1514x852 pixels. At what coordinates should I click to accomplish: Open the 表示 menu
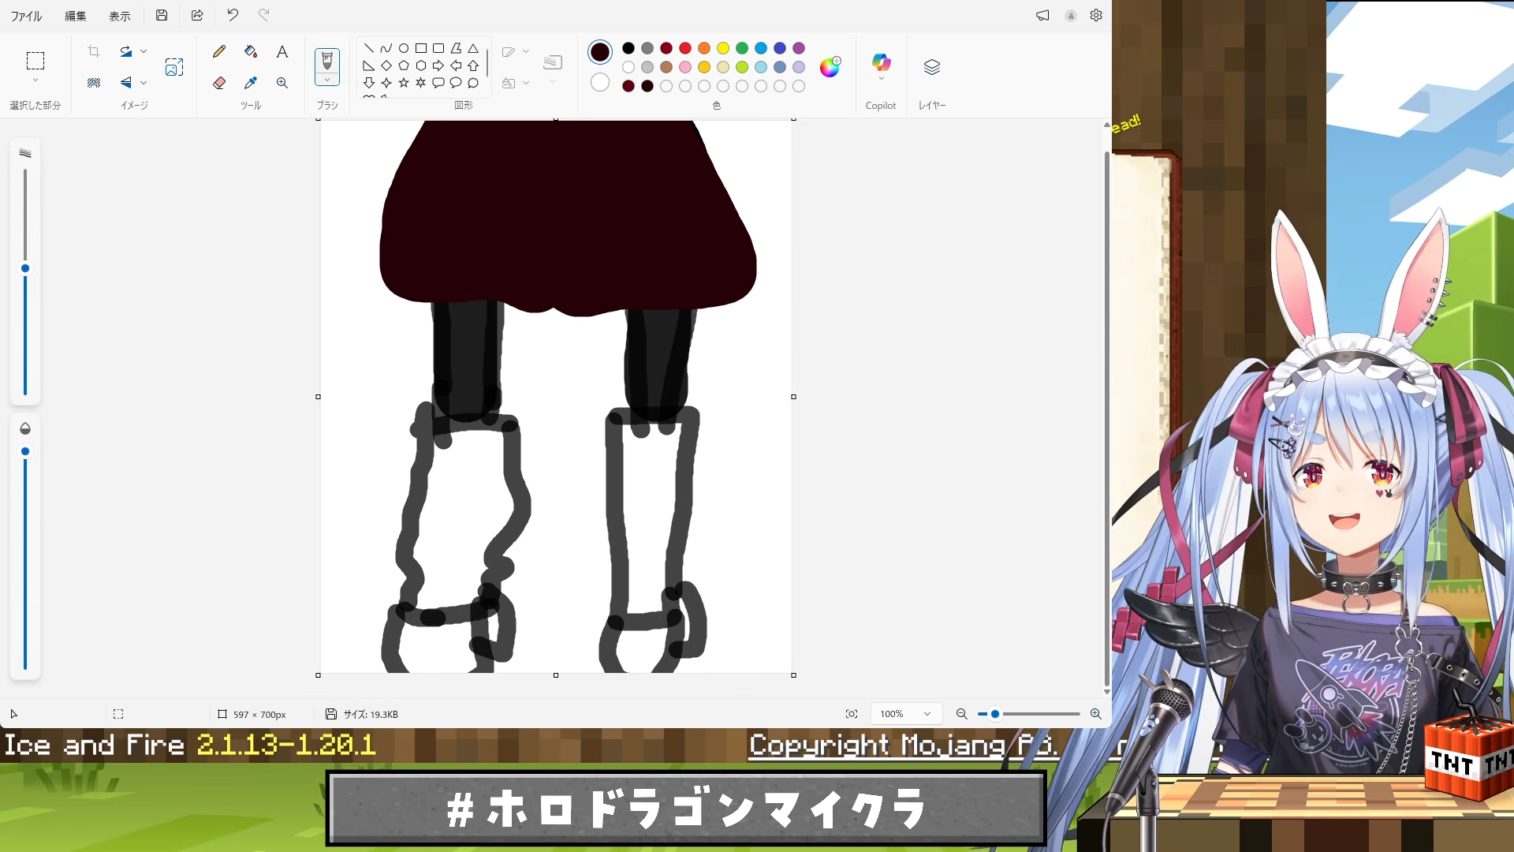point(119,16)
